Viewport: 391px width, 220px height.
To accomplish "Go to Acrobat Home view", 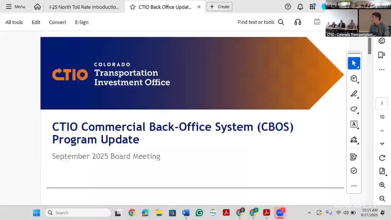I will pyautogui.click(x=37, y=7).
